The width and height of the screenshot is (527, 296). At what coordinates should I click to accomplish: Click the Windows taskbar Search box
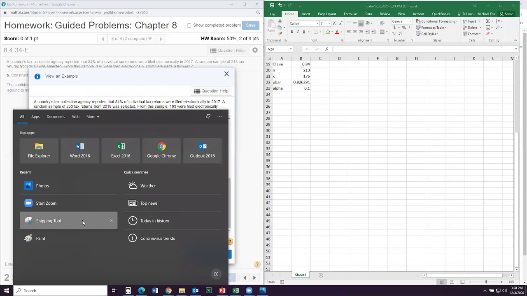click(x=61, y=291)
